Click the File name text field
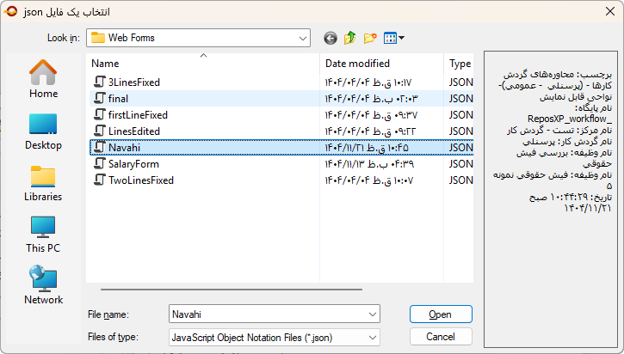This screenshot has height=354, width=624. click(x=265, y=314)
